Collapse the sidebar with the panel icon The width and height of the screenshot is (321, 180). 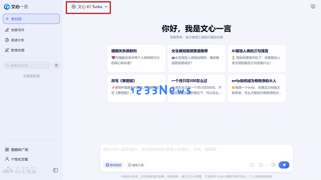click(56, 170)
